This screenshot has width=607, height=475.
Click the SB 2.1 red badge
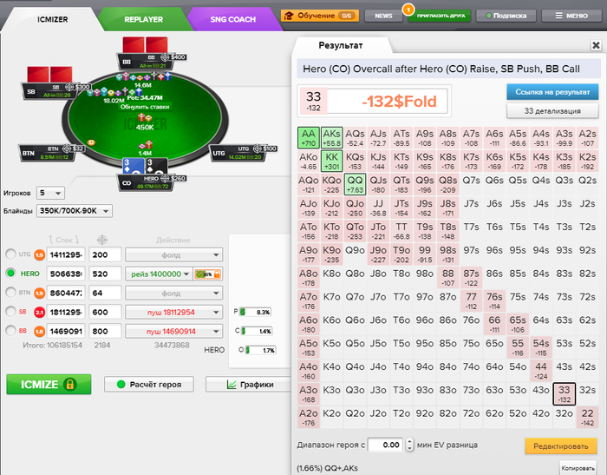(40, 312)
